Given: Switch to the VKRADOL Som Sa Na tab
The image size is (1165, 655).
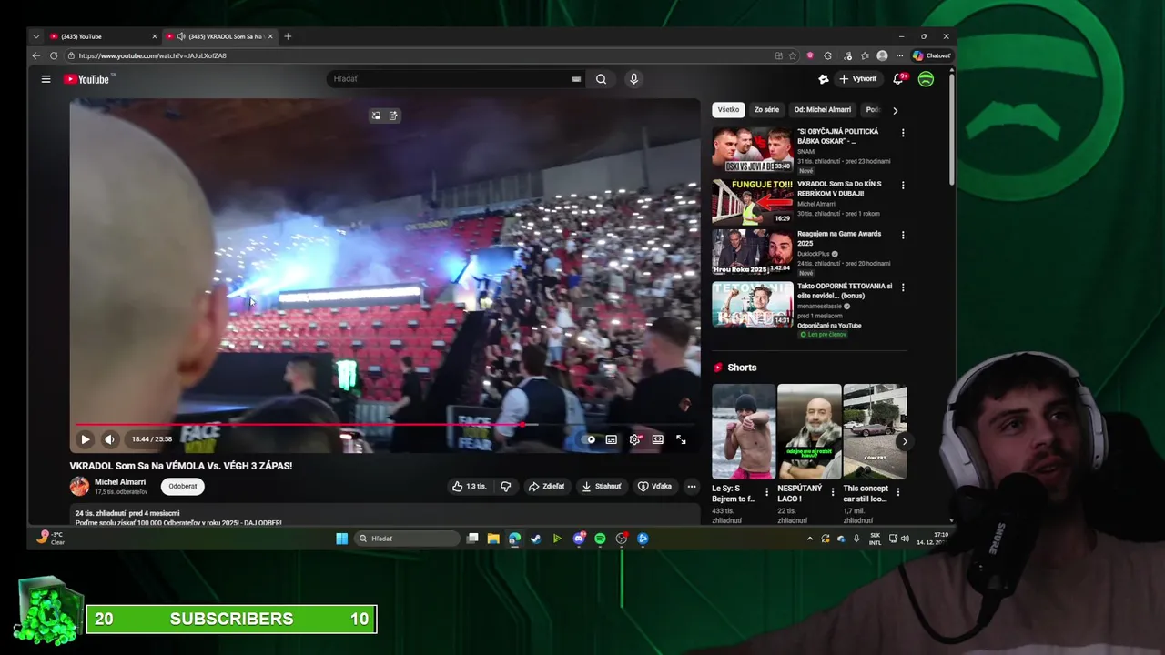Looking at the screenshot, I should 222,36.
